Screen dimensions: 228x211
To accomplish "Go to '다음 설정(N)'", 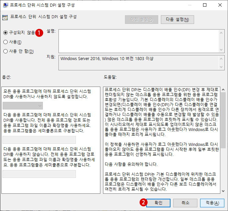I will (x=177, y=20).
